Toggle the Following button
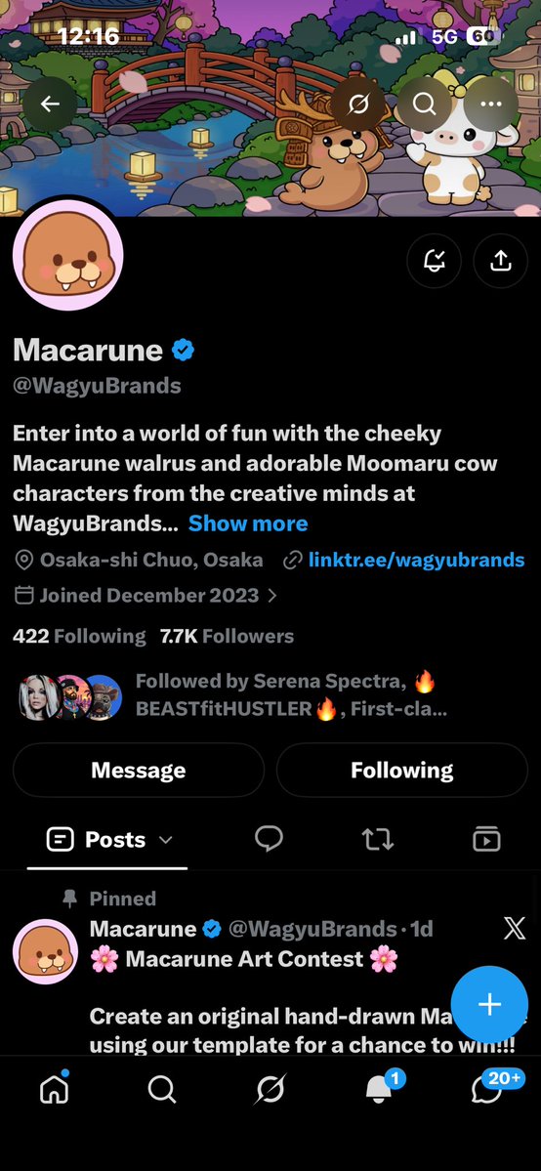541x1171 pixels. [402, 770]
